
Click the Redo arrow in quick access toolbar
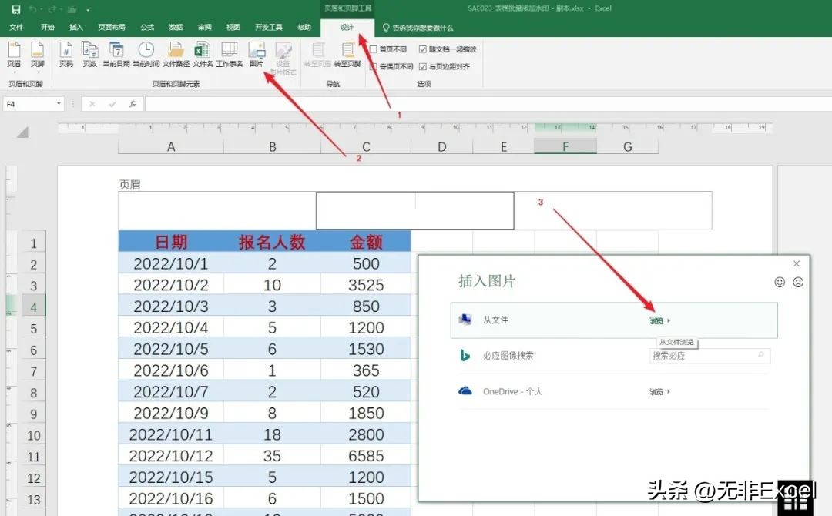[x=52, y=9]
